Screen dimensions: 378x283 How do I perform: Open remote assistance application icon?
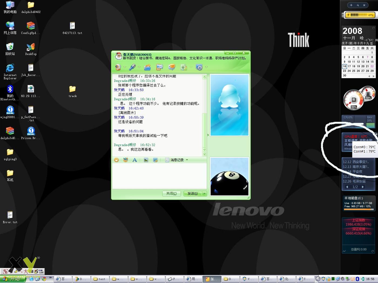pos(199,67)
